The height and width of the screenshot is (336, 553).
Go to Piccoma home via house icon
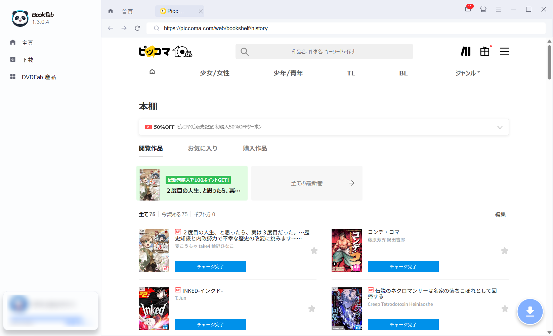(x=152, y=72)
